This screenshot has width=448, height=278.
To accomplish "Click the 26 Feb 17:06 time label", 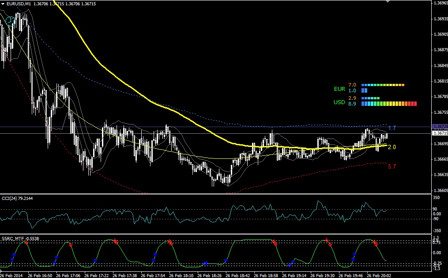I will (x=68, y=275).
